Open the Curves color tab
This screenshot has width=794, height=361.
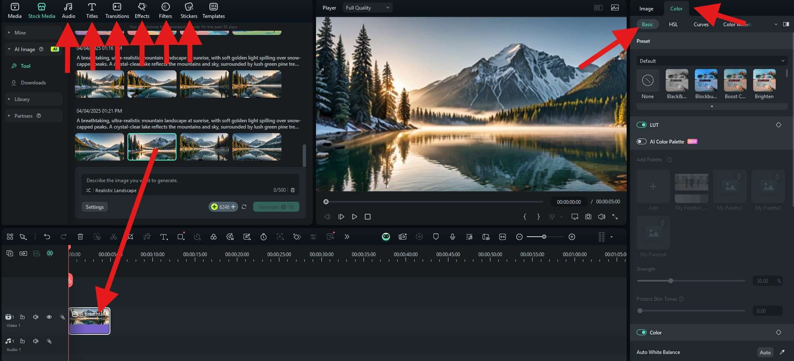coord(701,24)
